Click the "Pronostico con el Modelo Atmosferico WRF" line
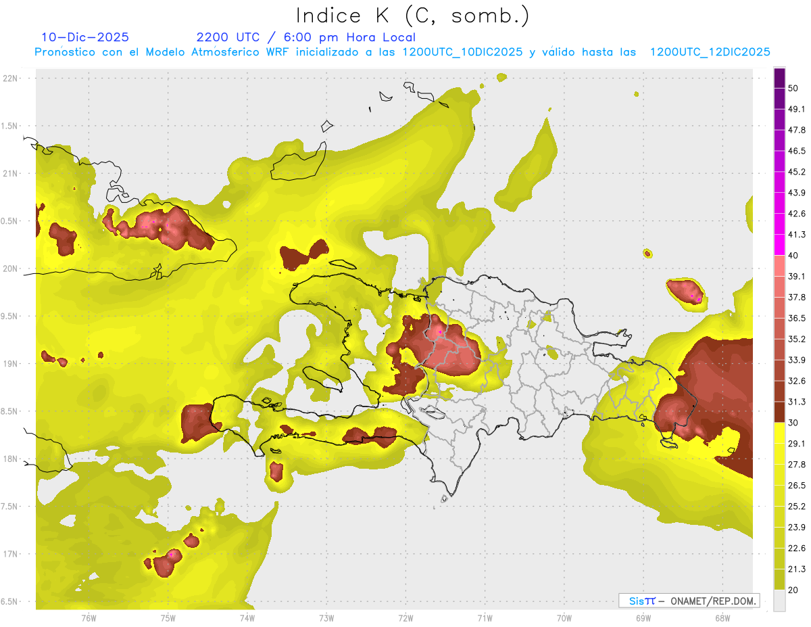The height and width of the screenshot is (627, 811). pyautogui.click(x=403, y=52)
